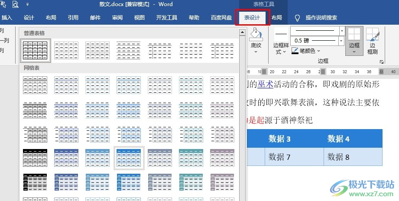Select the fourth plain table style with horizontal lines
Screen dimensions: 399x201
pos(129,50)
